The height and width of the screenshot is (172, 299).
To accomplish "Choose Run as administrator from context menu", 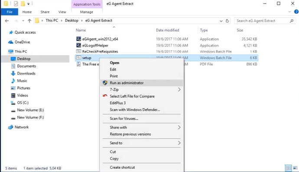I will coord(142,83).
